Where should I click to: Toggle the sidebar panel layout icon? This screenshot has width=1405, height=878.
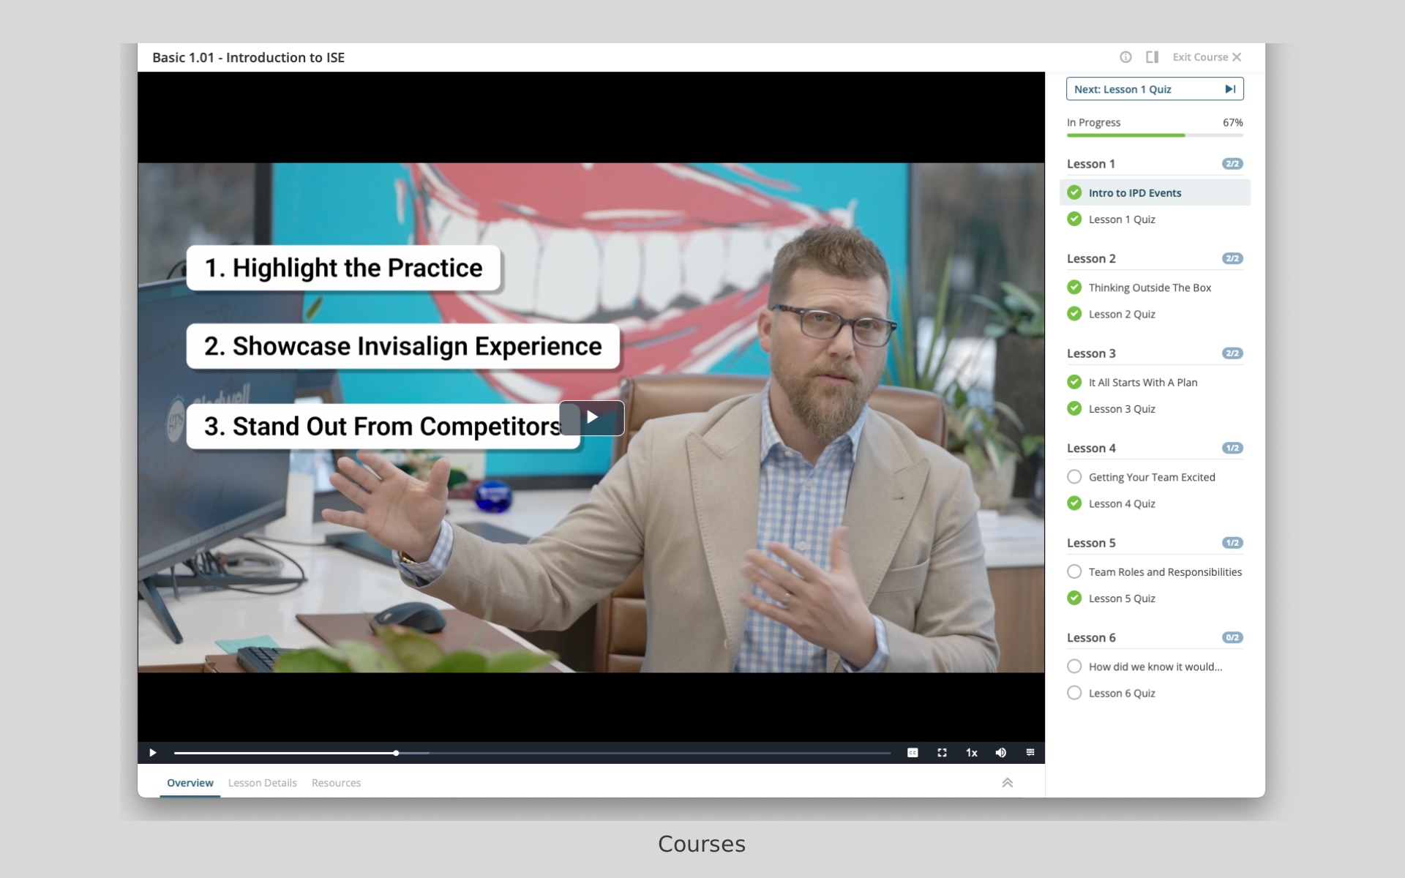pyautogui.click(x=1152, y=57)
